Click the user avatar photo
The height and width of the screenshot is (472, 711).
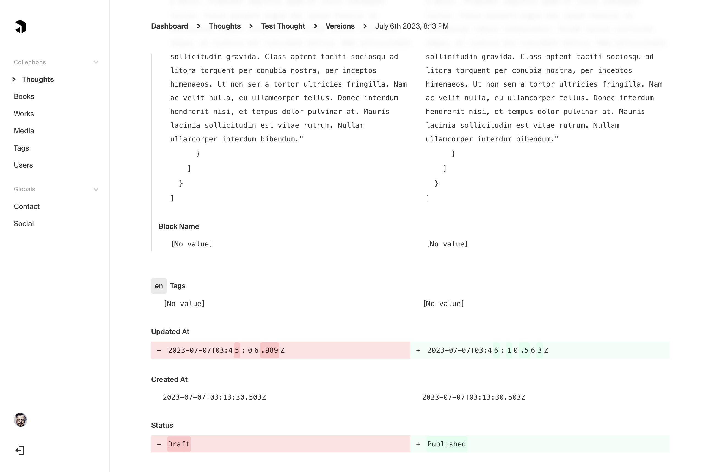pyautogui.click(x=20, y=420)
